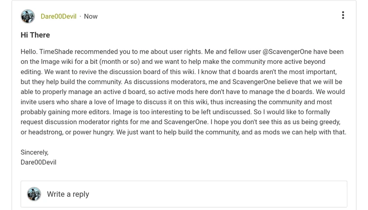
Task: Click the phrase "gaining more editors"
Action: pyautogui.click(x=84, y=112)
